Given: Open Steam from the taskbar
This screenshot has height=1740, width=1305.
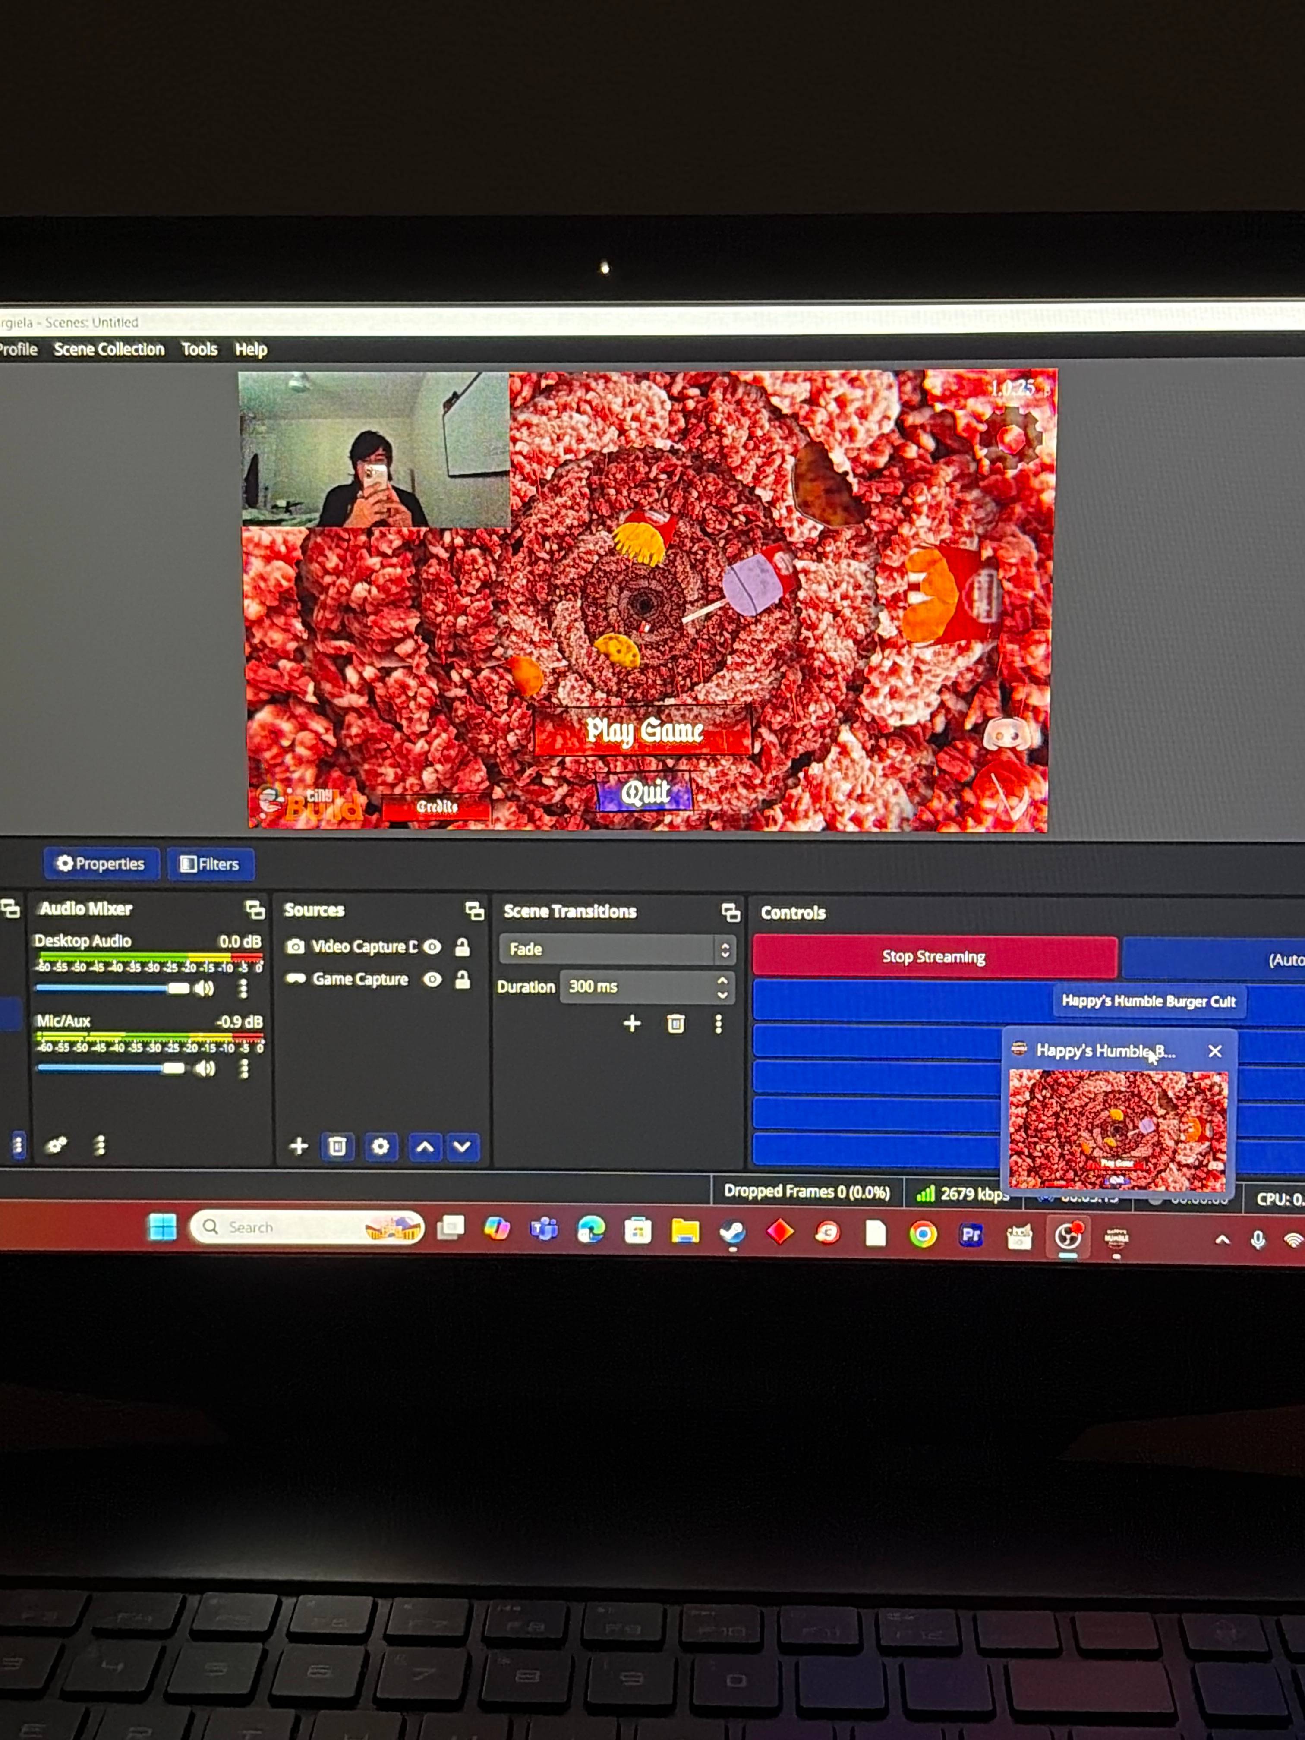Looking at the screenshot, I should 733,1232.
